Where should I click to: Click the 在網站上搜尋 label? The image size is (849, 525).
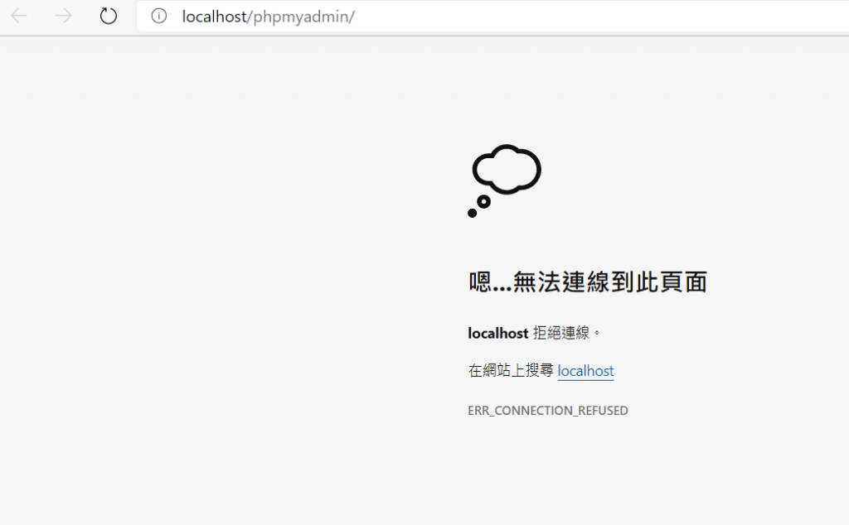pyautogui.click(x=511, y=371)
